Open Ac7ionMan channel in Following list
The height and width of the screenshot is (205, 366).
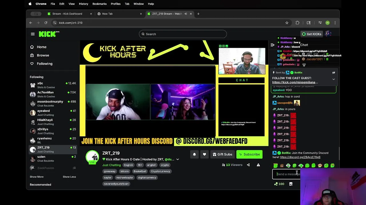[x=53, y=94]
